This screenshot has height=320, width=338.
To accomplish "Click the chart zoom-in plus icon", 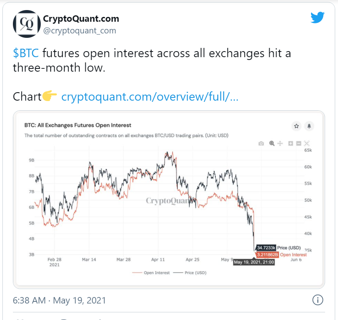I will pos(290,143).
